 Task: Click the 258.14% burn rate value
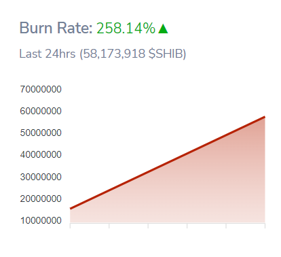[x=126, y=28]
